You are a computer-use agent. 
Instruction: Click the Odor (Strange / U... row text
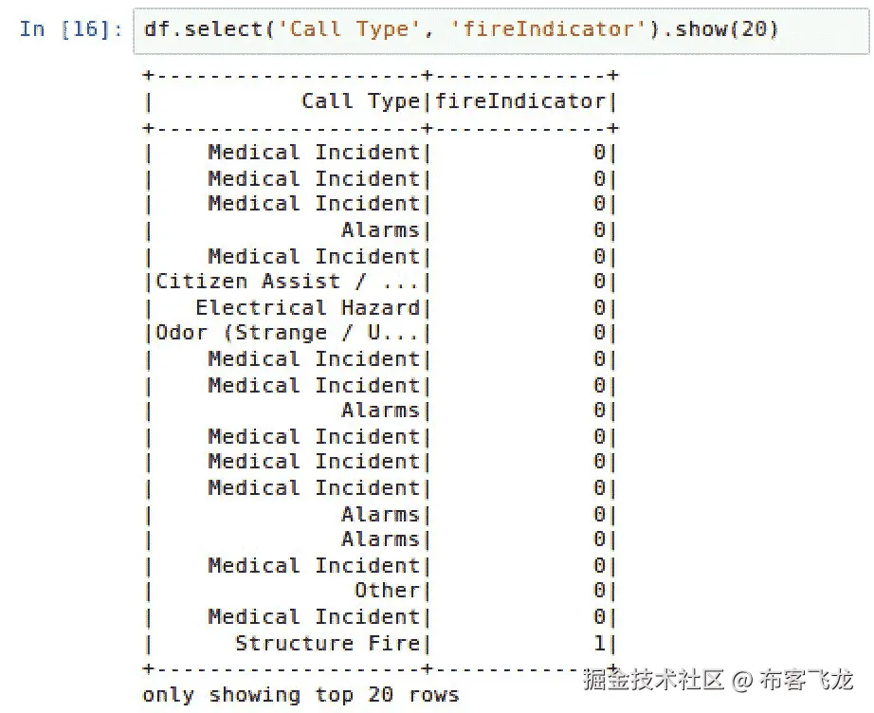click(x=287, y=333)
